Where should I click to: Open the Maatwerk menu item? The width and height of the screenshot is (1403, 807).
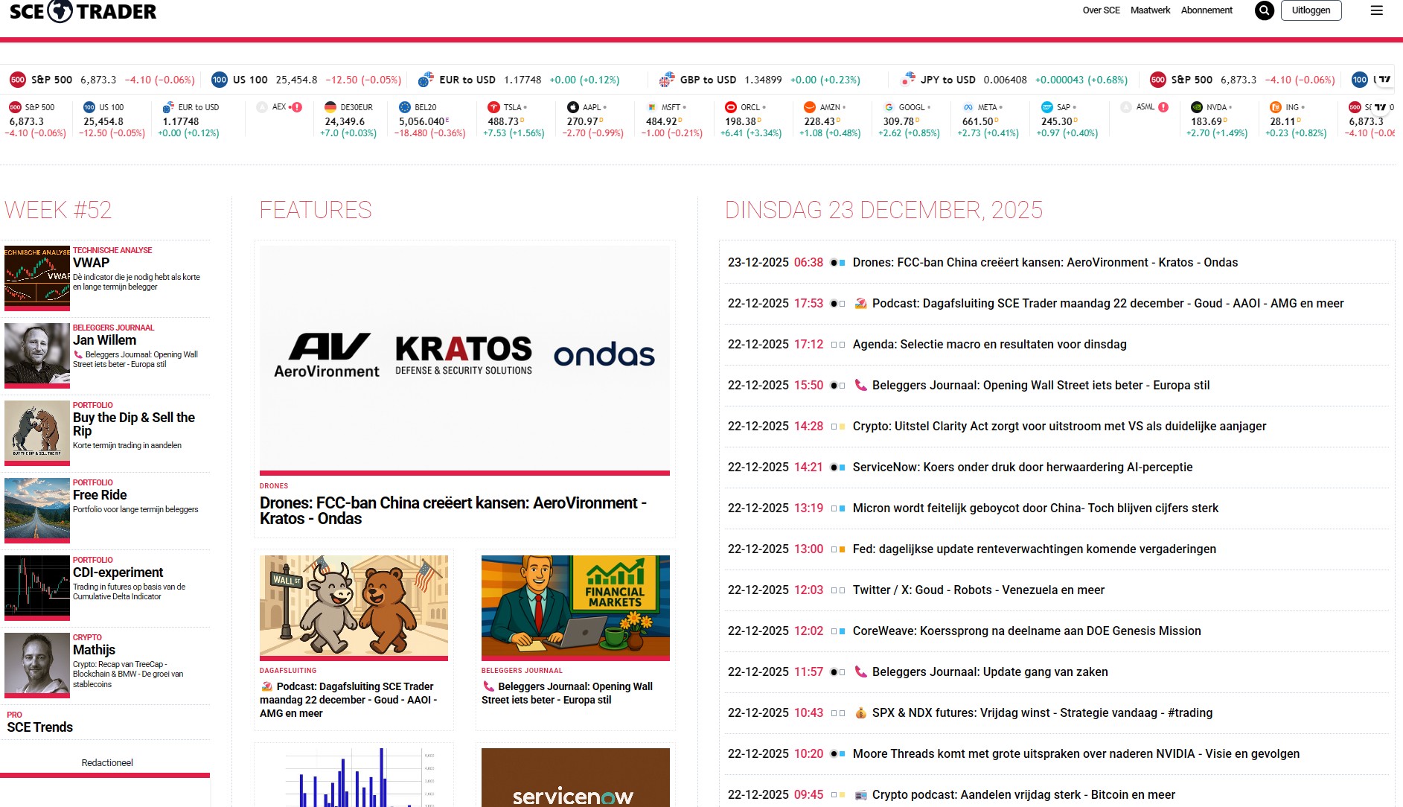click(1150, 10)
